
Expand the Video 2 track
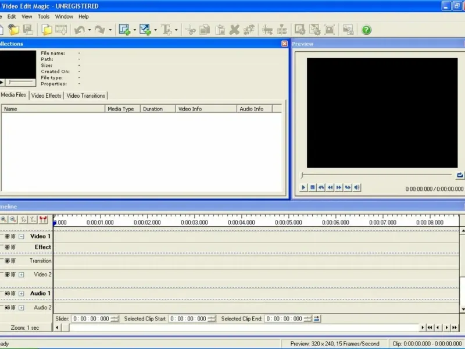click(22, 275)
